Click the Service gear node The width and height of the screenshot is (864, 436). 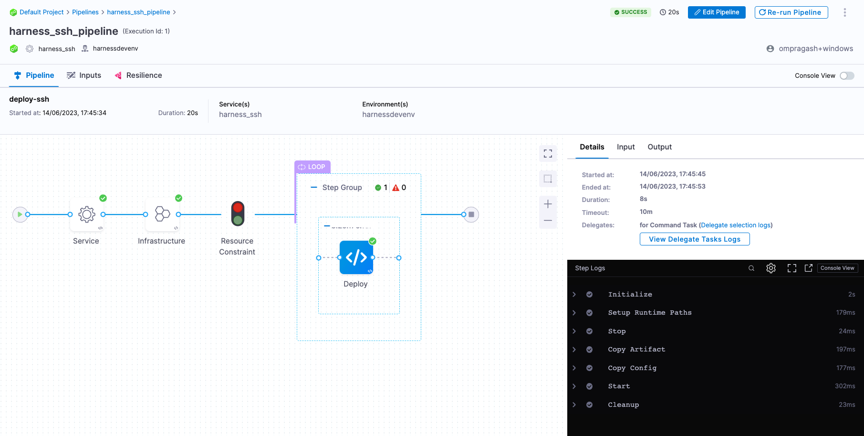[x=87, y=214]
